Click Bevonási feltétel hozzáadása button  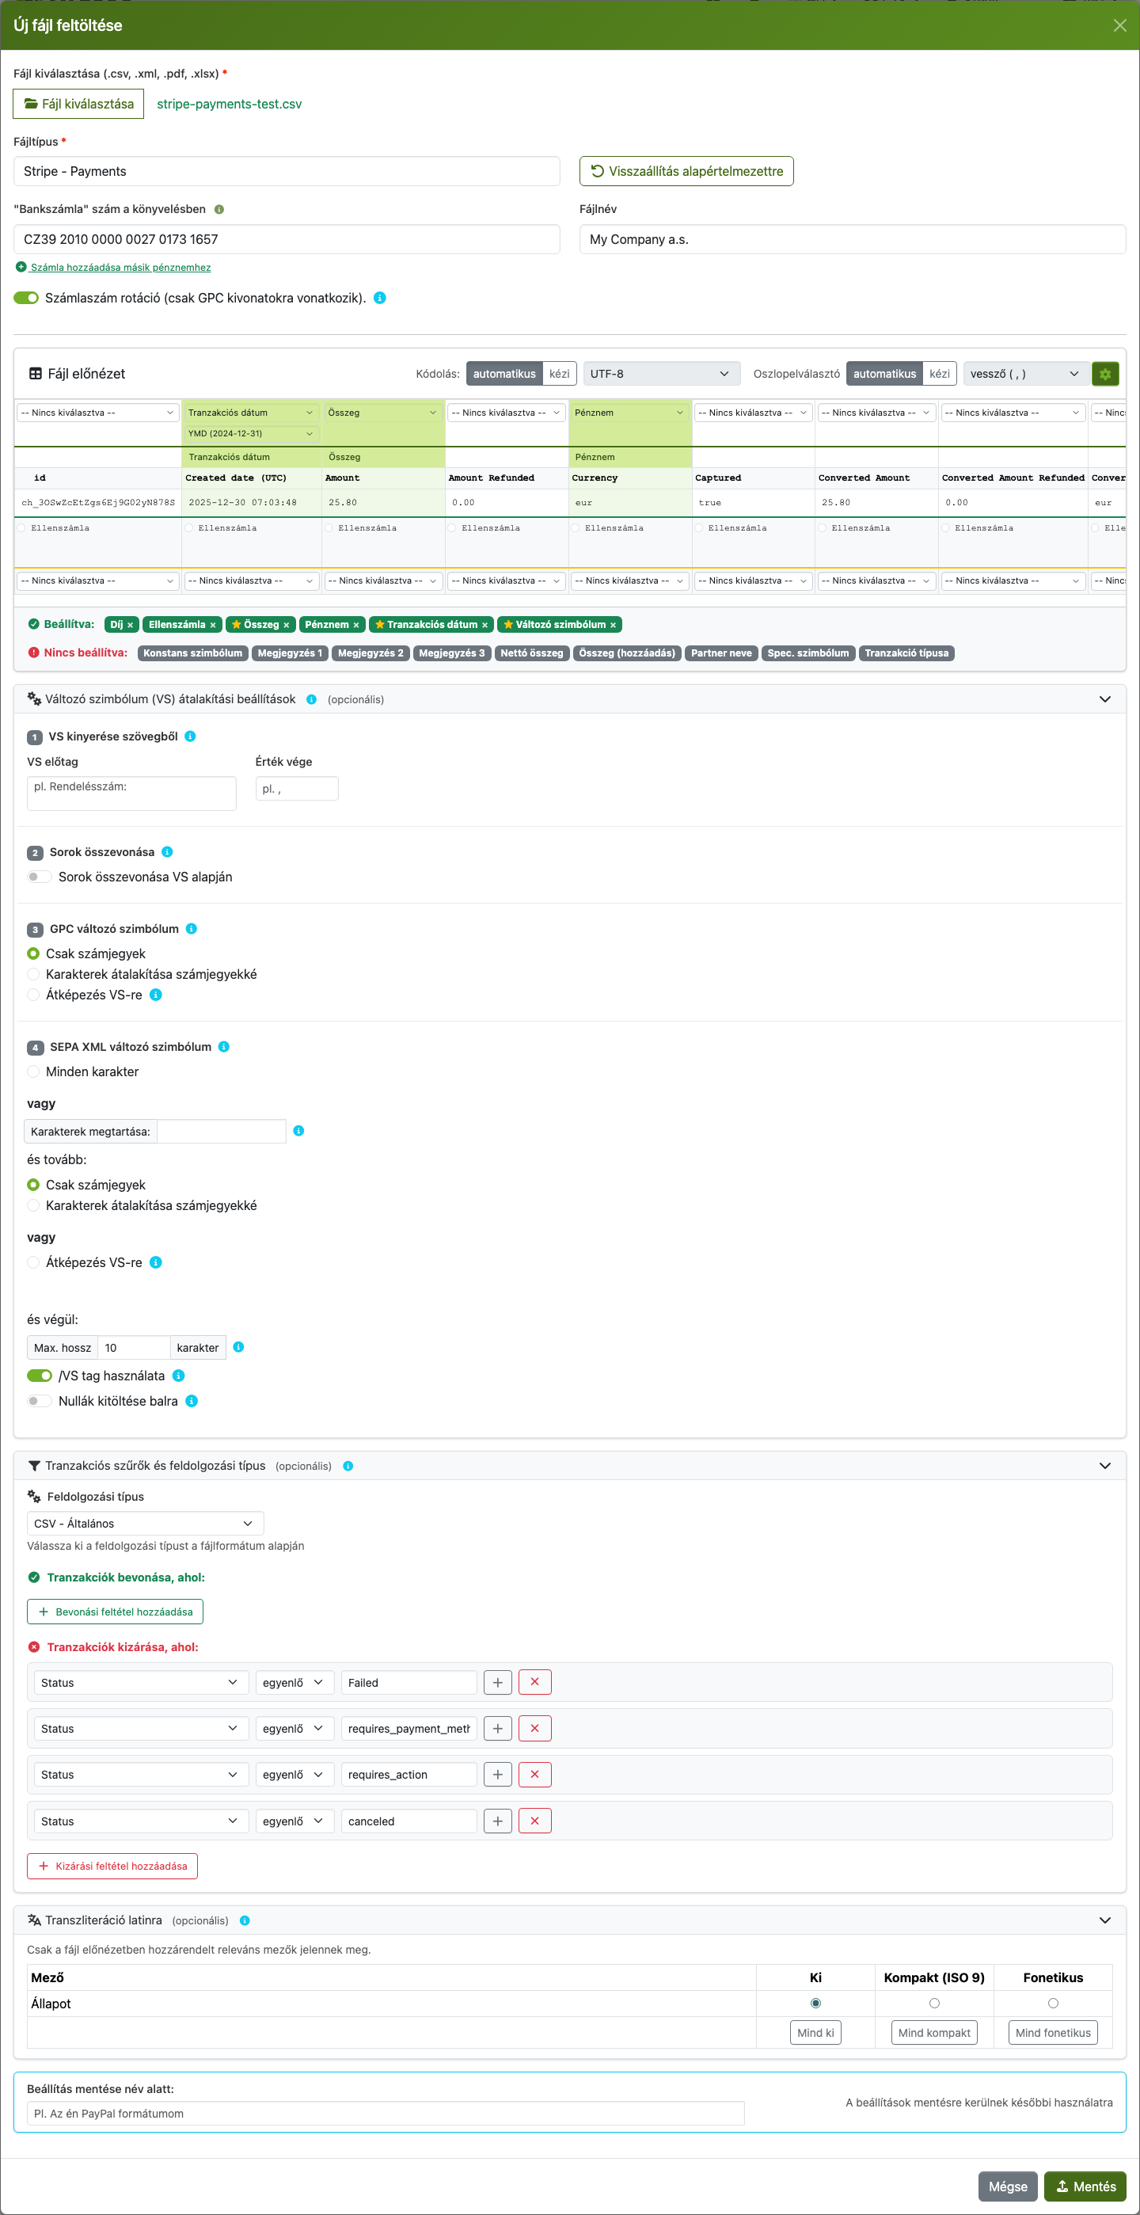point(116,1612)
